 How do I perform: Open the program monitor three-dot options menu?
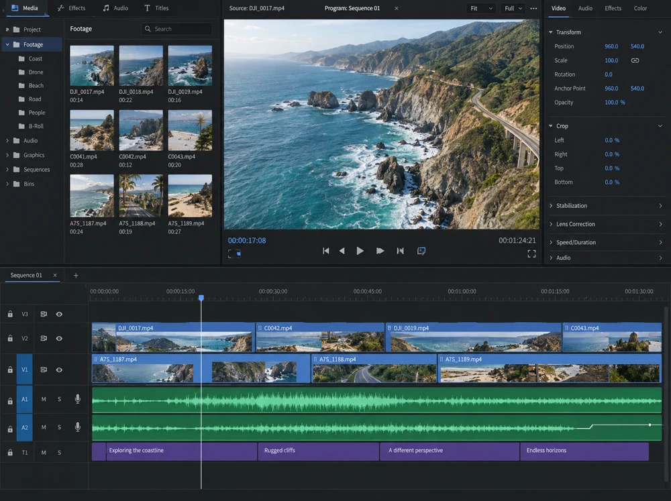coord(533,8)
